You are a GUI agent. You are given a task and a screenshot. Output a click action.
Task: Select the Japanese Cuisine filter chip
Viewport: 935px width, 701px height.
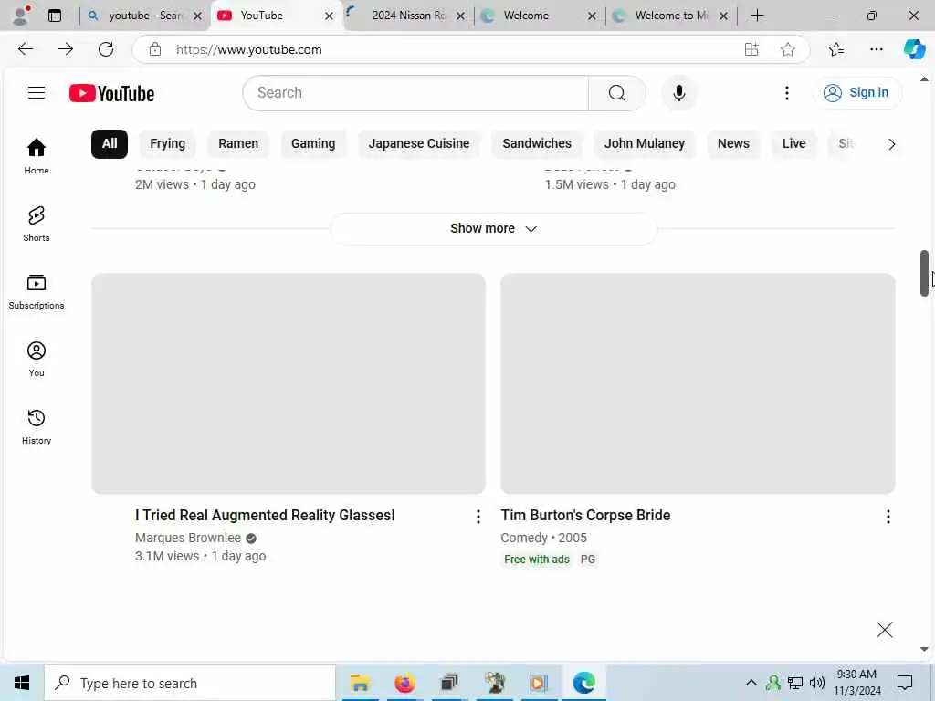[x=418, y=143]
